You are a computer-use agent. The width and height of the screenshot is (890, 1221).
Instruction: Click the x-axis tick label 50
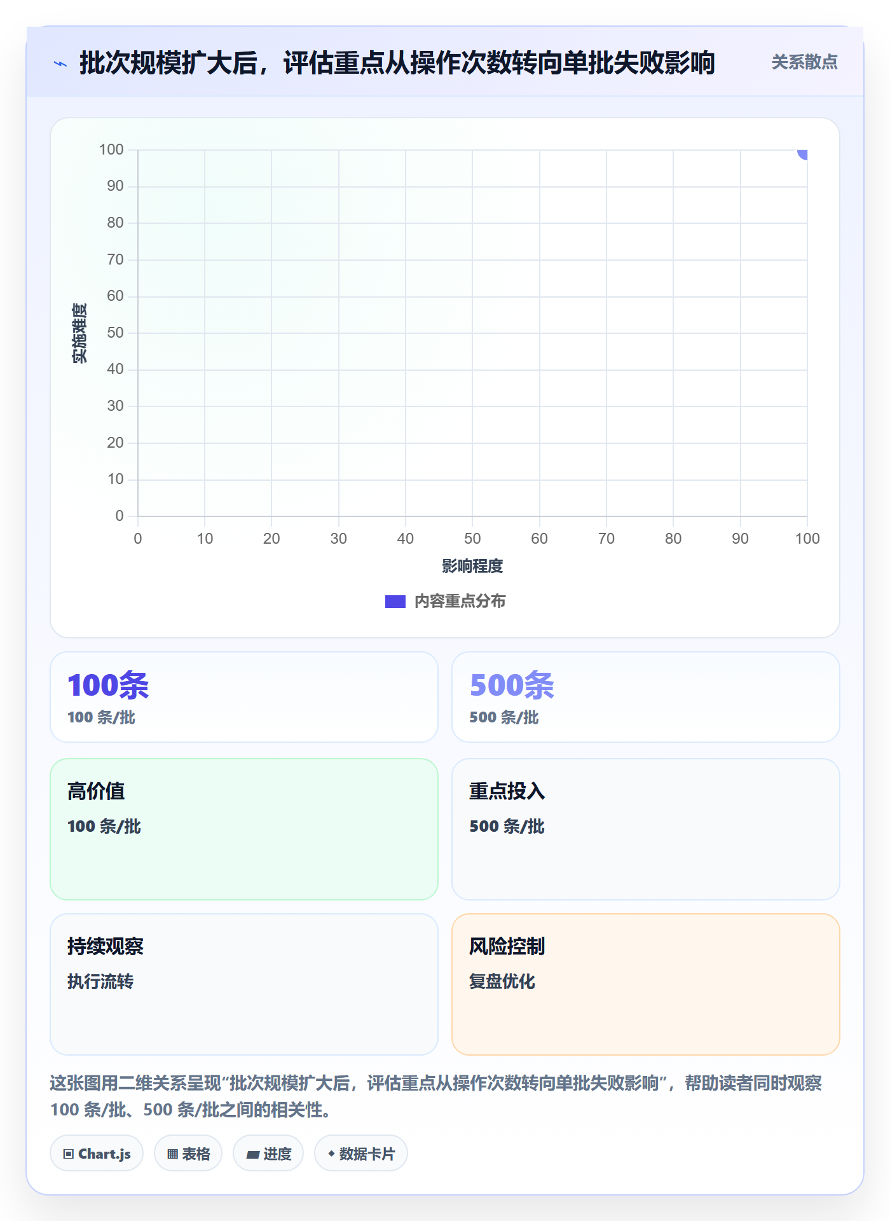(472, 539)
